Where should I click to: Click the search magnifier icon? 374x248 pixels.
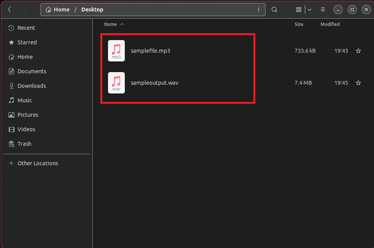pos(274,9)
